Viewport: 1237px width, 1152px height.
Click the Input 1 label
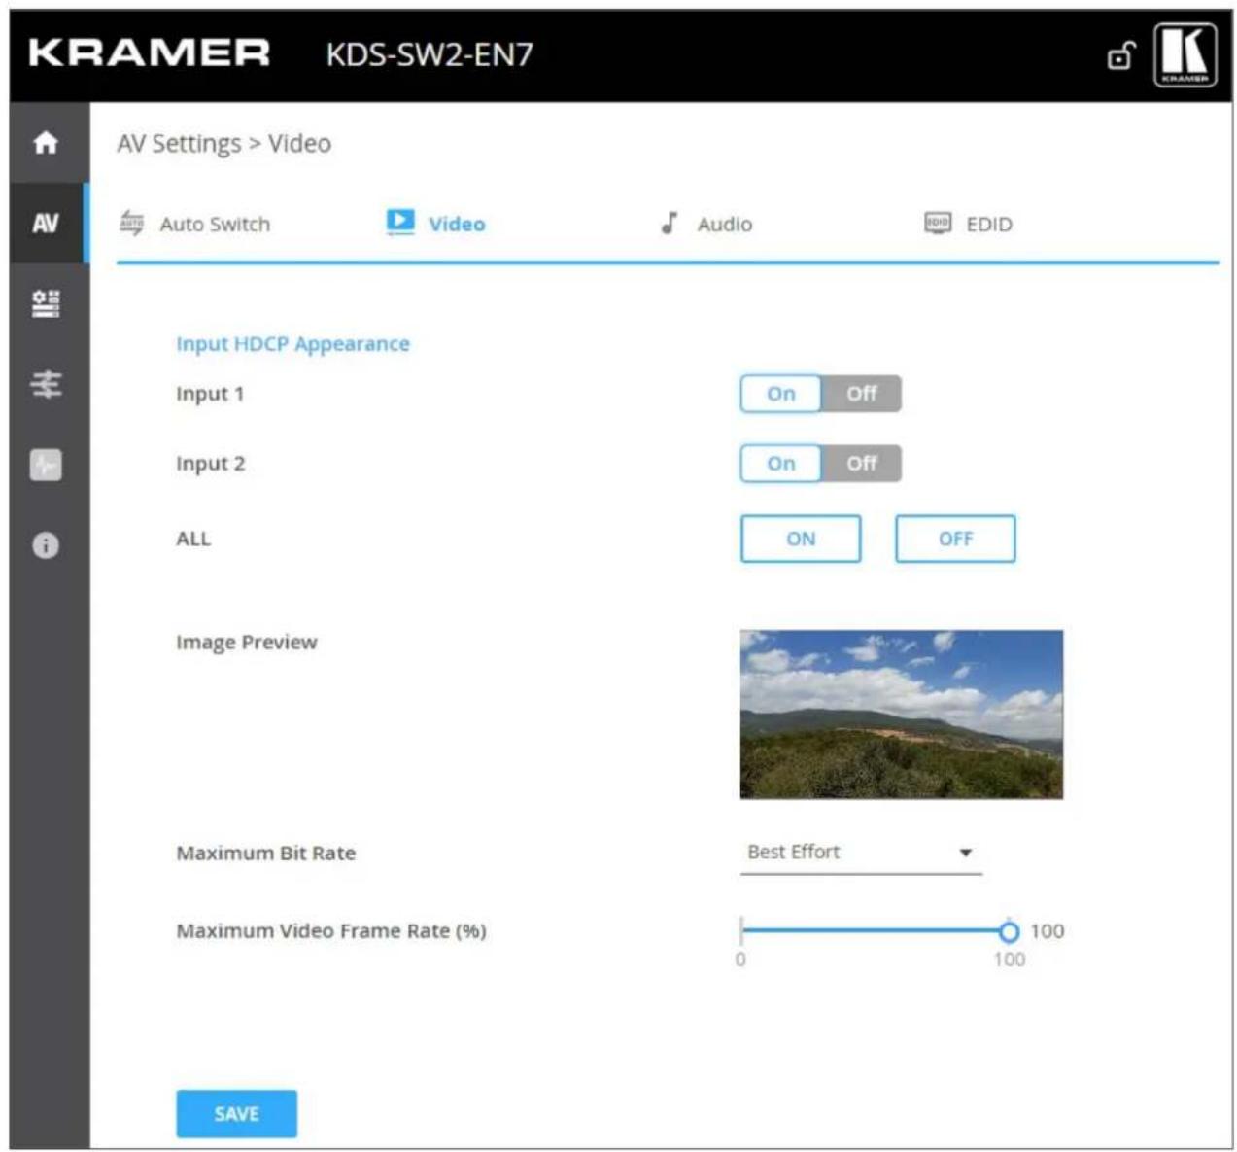click(x=210, y=394)
